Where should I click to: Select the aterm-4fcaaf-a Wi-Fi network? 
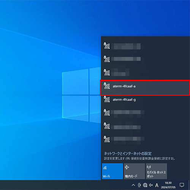[145, 88]
